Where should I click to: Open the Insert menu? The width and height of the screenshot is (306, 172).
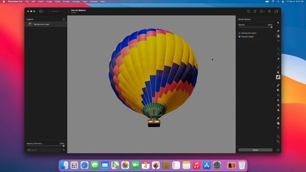pos(41,1)
